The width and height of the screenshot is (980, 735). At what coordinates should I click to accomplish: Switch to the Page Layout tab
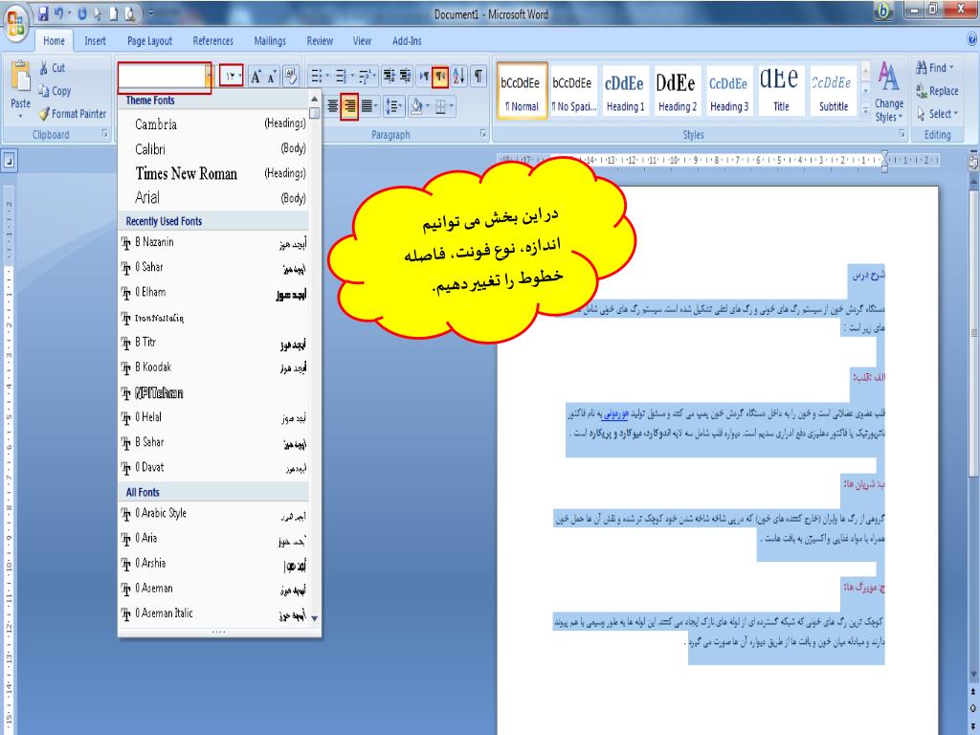coord(149,41)
